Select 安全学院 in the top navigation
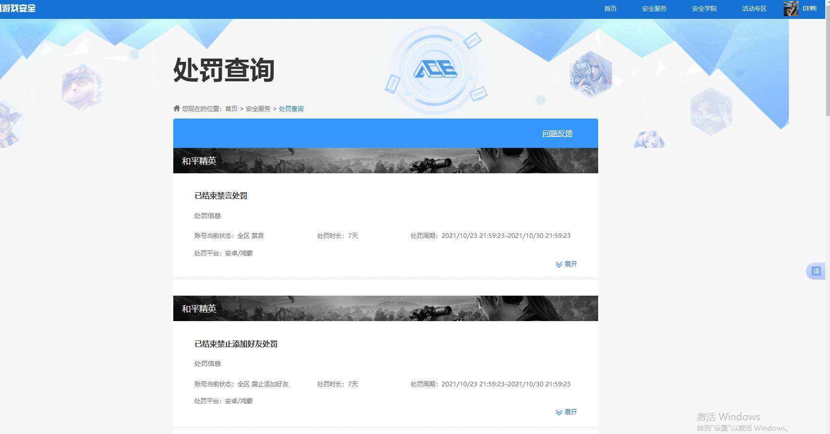 [703, 8]
